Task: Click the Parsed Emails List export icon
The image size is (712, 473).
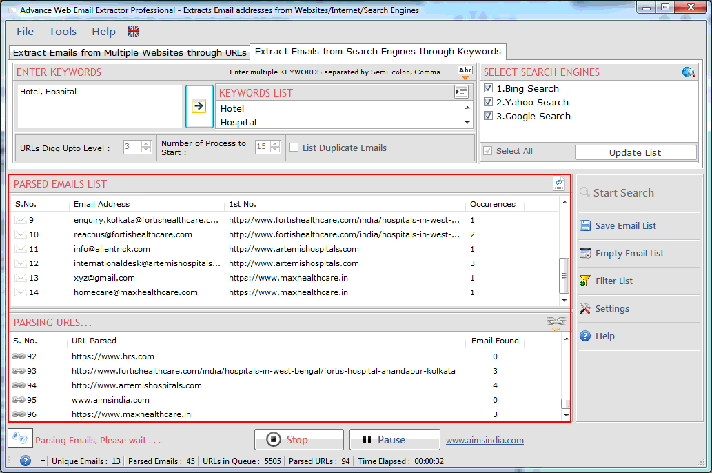Action: pyautogui.click(x=559, y=183)
